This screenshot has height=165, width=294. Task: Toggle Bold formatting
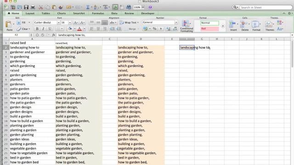[37, 29]
